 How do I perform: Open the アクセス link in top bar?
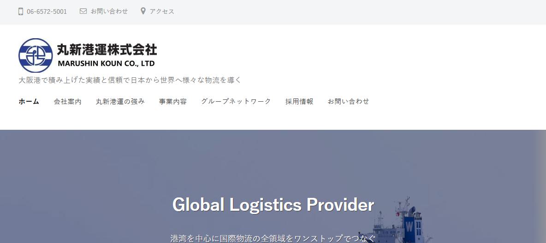(162, 12)
